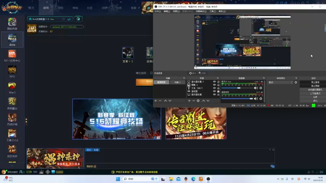Toggle lock on the fourth OBS source
This screenshot has height=183, width=326.
click(218, 91)
